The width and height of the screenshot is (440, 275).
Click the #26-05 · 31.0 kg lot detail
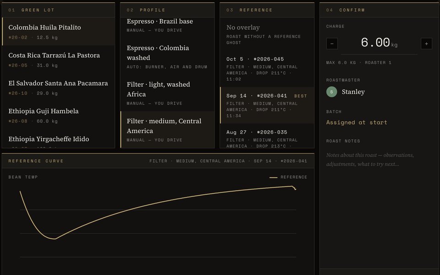tap(33, 66)
